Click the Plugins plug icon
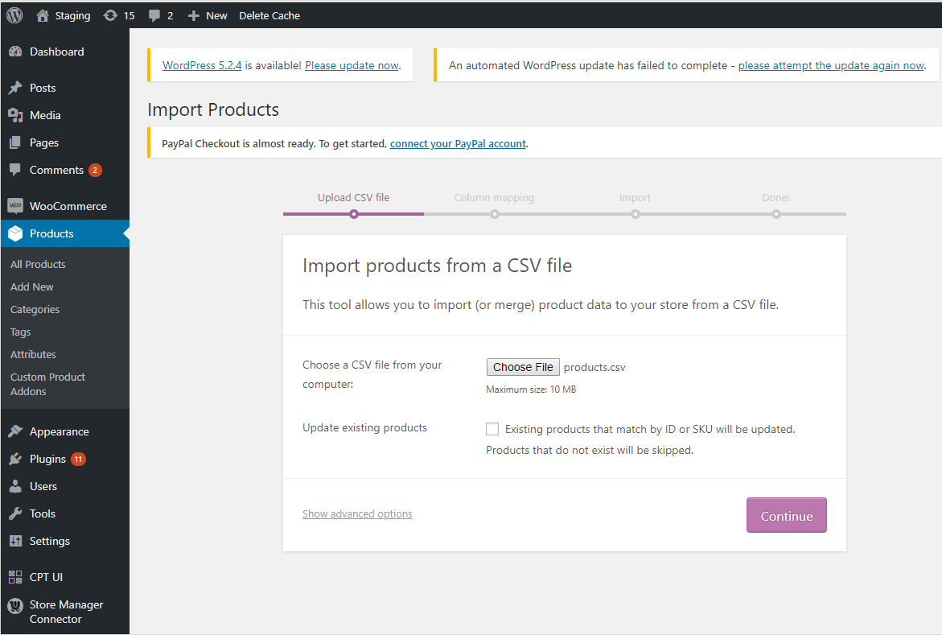The width and height of the screenshot is (942, 635). coord(15,459)
